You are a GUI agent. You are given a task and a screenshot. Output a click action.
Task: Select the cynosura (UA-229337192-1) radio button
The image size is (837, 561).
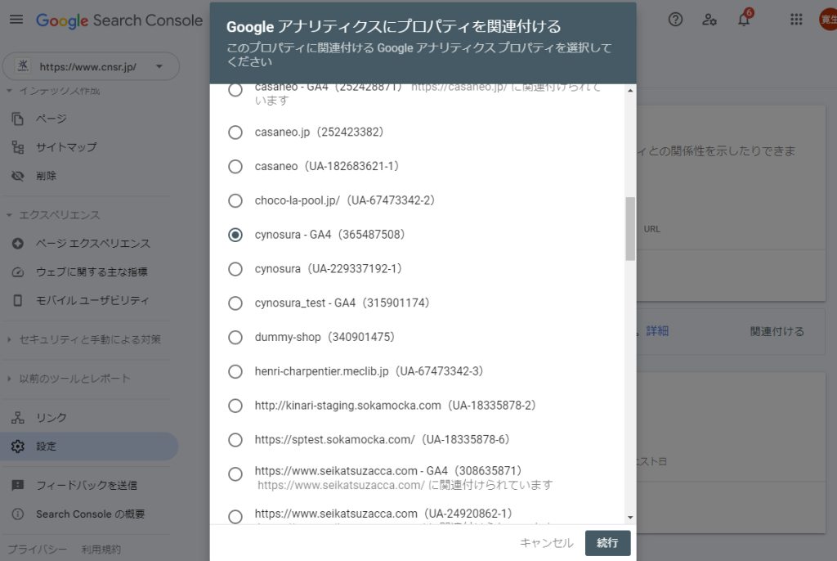pos(235,269)
